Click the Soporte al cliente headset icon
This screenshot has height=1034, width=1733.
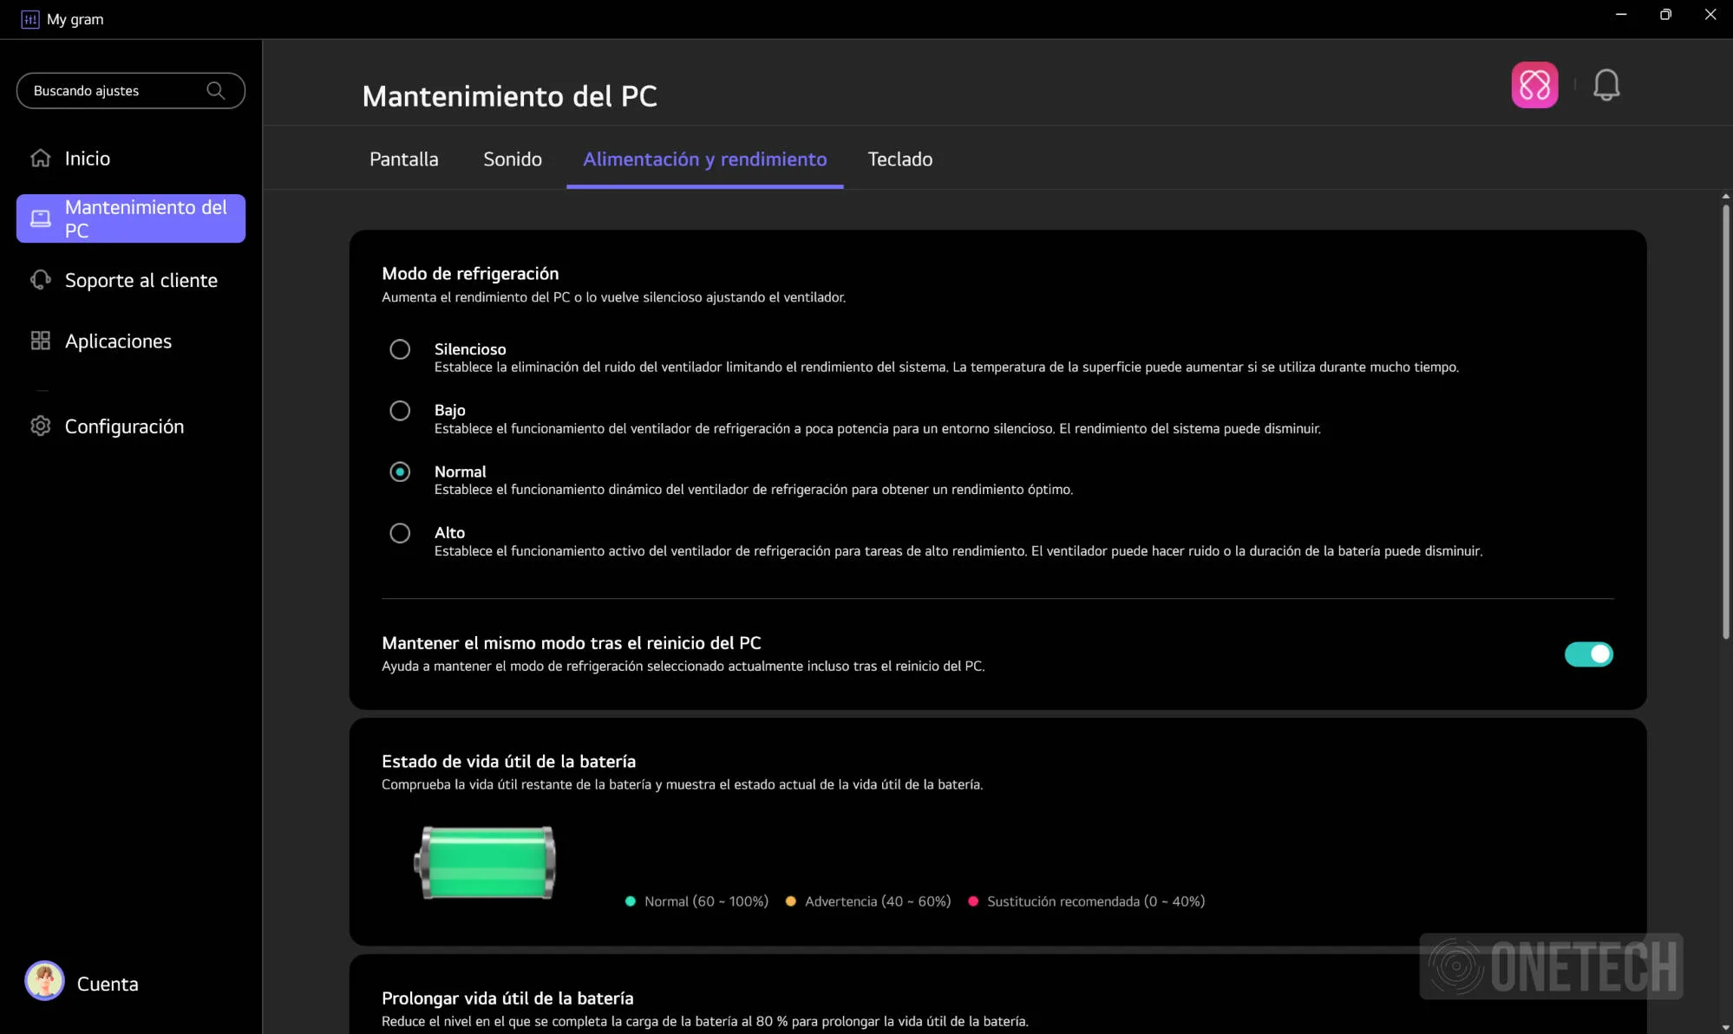coord(41,280)
